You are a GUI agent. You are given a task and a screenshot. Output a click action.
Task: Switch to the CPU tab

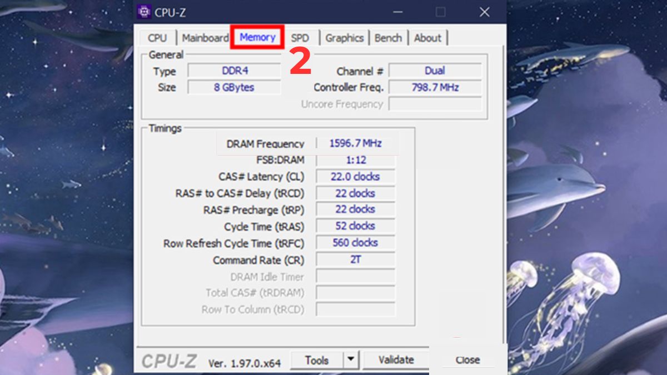point(157,38)
